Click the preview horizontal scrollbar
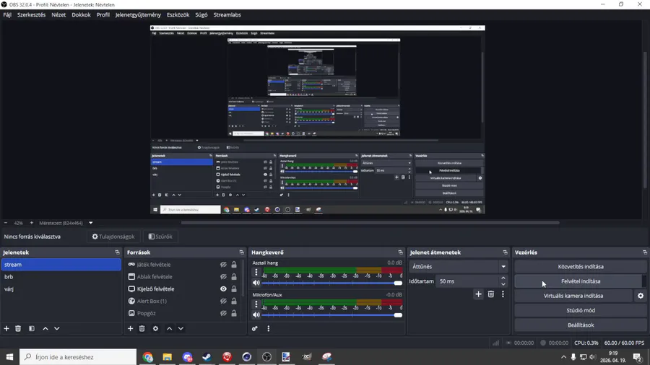Image resolution: width=650 pixels, height=365 pixels. coord(370,223)
